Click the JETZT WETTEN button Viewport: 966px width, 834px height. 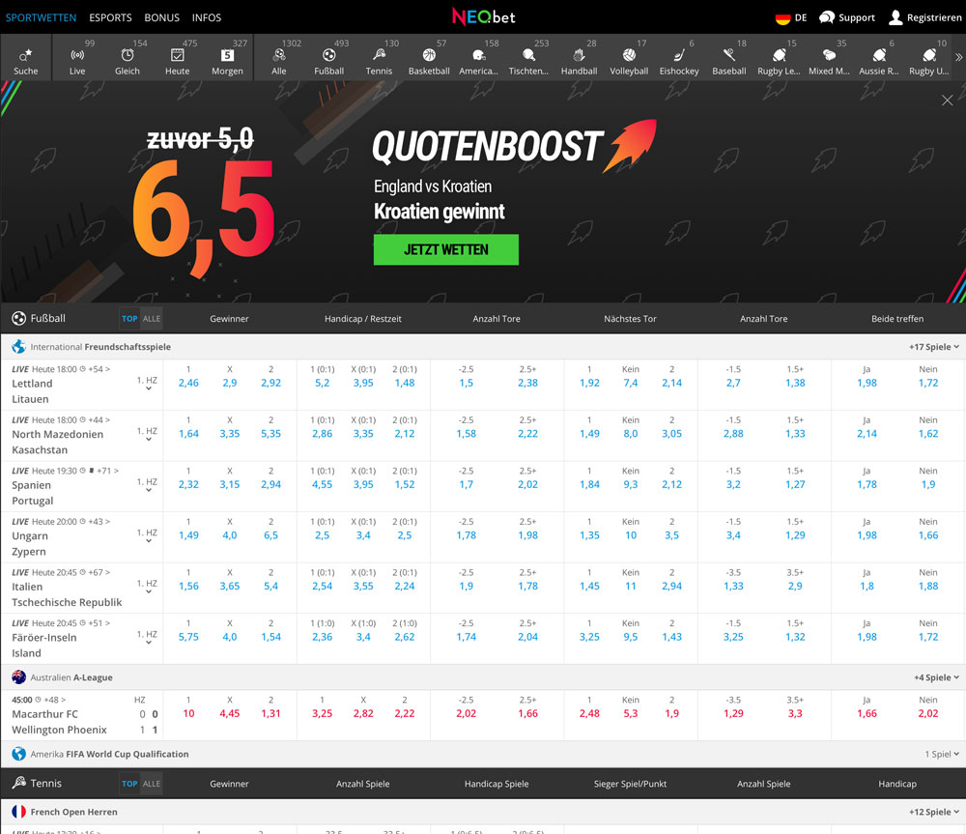pos(446,249)
